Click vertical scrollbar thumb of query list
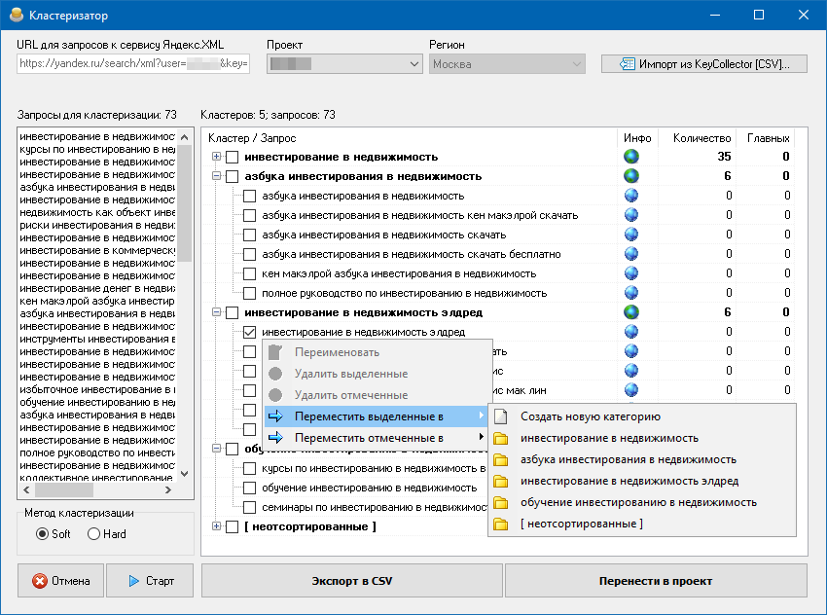Image resolution: width=827 pixels, height=615 pixels. pos(185,203)
